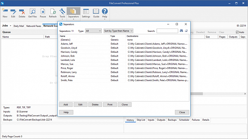Switch to the Inputs tab
Viewport: 248px width, 139px height.
151,120
